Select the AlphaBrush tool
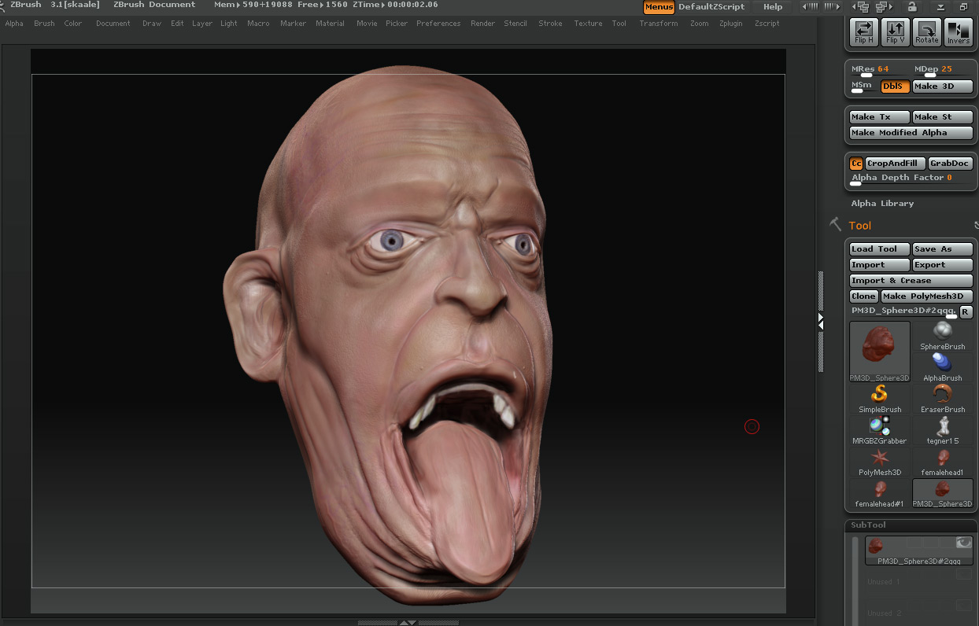 [x=942, y=367]
